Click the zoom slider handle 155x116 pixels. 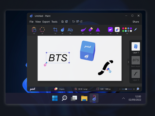[x=126, y=89]
